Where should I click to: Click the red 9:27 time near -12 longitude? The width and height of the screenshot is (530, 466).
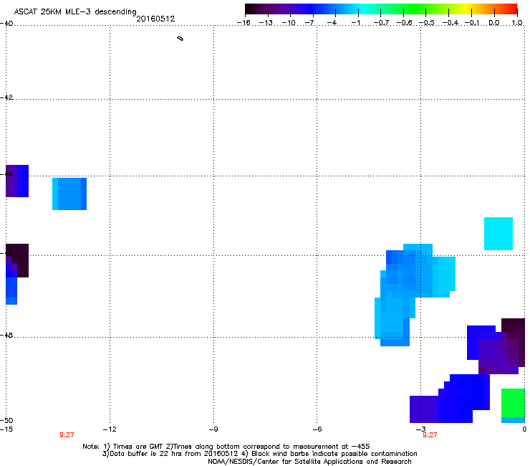point(67,435)
